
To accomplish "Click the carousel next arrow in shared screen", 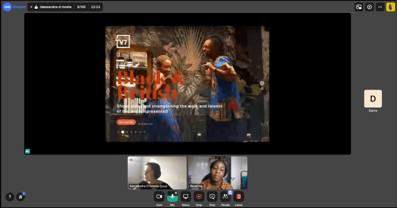I will [262, 83].
